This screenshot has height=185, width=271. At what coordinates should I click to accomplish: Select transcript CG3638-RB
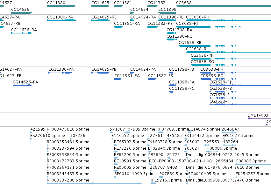point(225,46)
